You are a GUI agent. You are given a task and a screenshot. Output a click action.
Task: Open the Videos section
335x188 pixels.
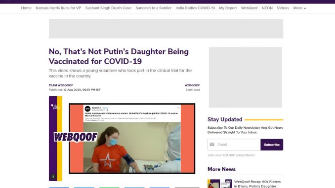283,8
